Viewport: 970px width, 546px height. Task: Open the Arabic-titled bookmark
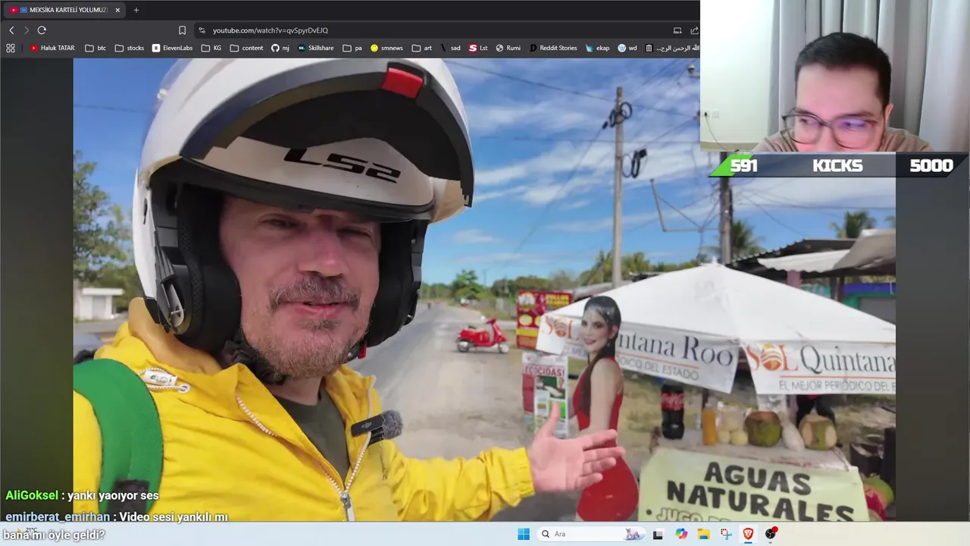(x=672, y=48)
